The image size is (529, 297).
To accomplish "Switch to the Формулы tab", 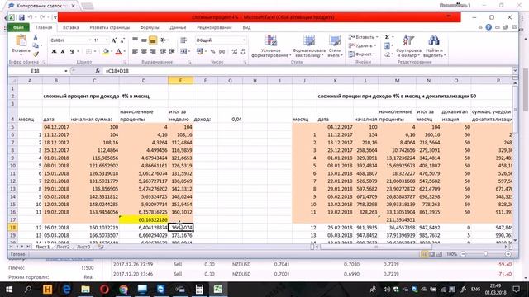I will (150, 27).
